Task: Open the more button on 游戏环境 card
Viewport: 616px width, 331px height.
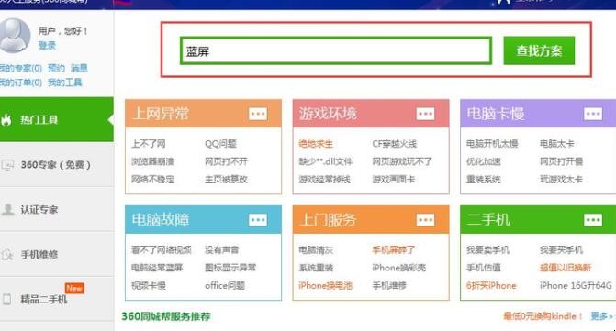Action: (x=425, y=114)
